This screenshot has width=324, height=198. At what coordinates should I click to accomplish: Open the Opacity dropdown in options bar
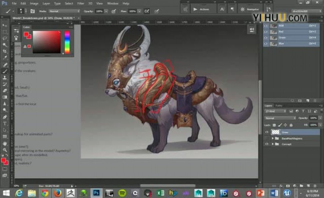106,11
